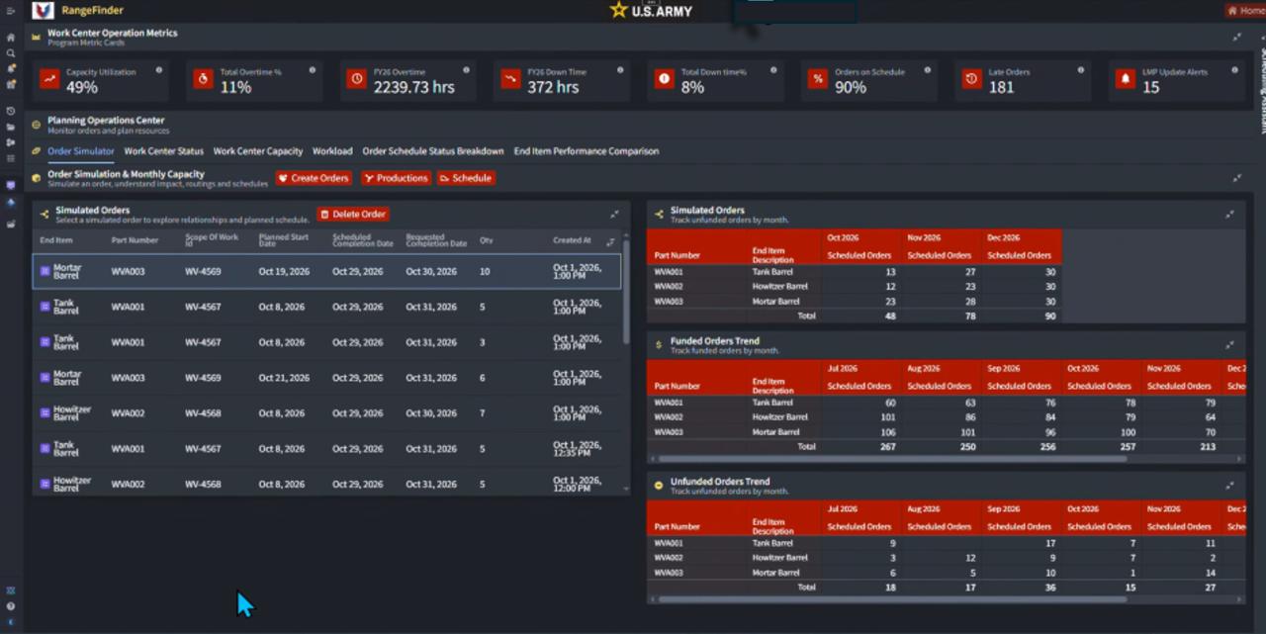Expand the Work Center Operation Metrics panel
This screenshot has width=1266, height=634.
[x=1237, y=37]
